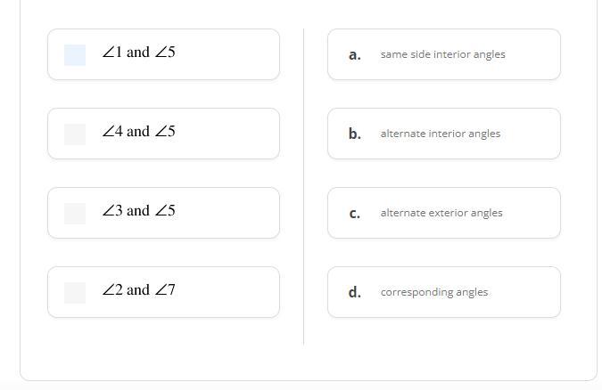Image resolution: width=602 pixels, height=390 pixels.
Task: Choose 'corresponding angles' text
Action: [x=433, y=292]
